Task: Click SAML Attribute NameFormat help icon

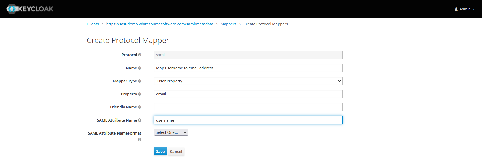Action: (140, 140)
